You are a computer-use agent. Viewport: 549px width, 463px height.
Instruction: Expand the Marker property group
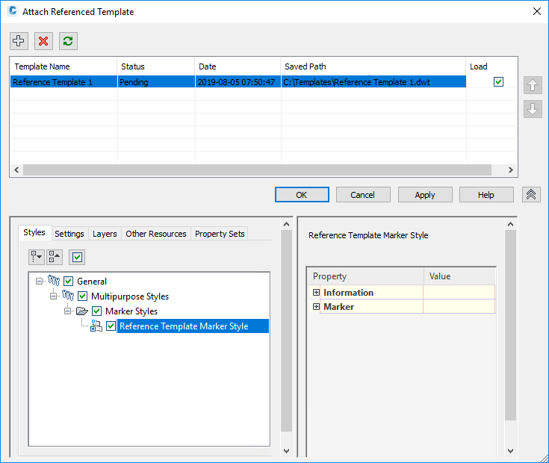316,307
